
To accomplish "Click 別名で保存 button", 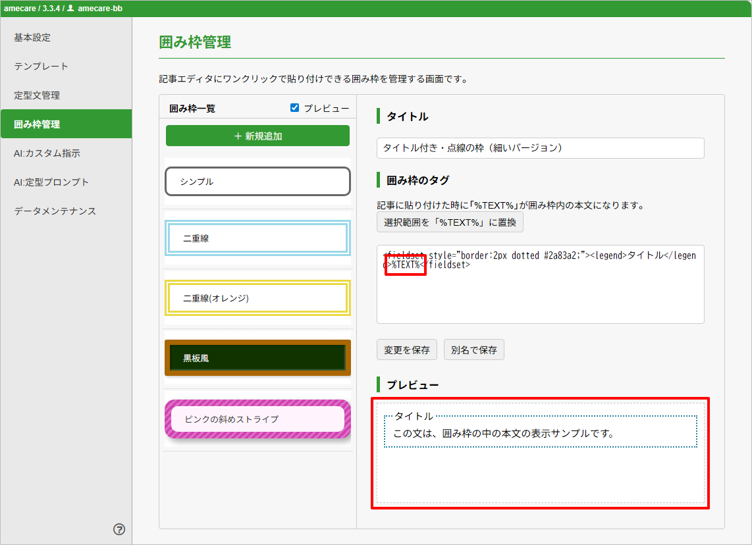I will coord(474,350).
